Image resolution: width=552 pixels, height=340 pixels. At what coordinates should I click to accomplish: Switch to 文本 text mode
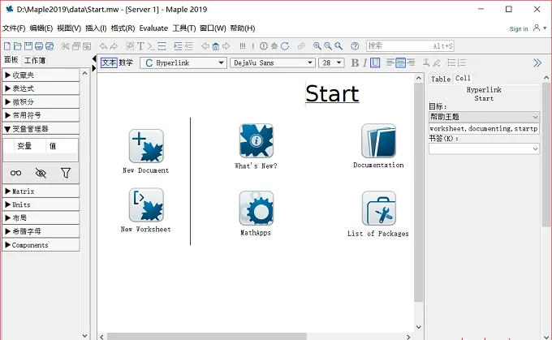point(109,62)
